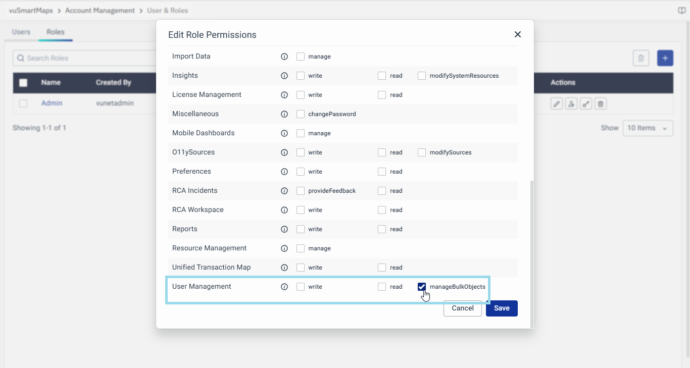Image resolution: width=690 pixels, height=368 pixels.
Task: Tick the read checkbox for Reports
Action: 382,229
